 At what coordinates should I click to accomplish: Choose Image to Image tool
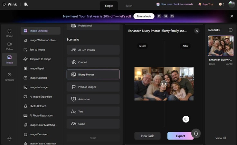coord(41,87)
